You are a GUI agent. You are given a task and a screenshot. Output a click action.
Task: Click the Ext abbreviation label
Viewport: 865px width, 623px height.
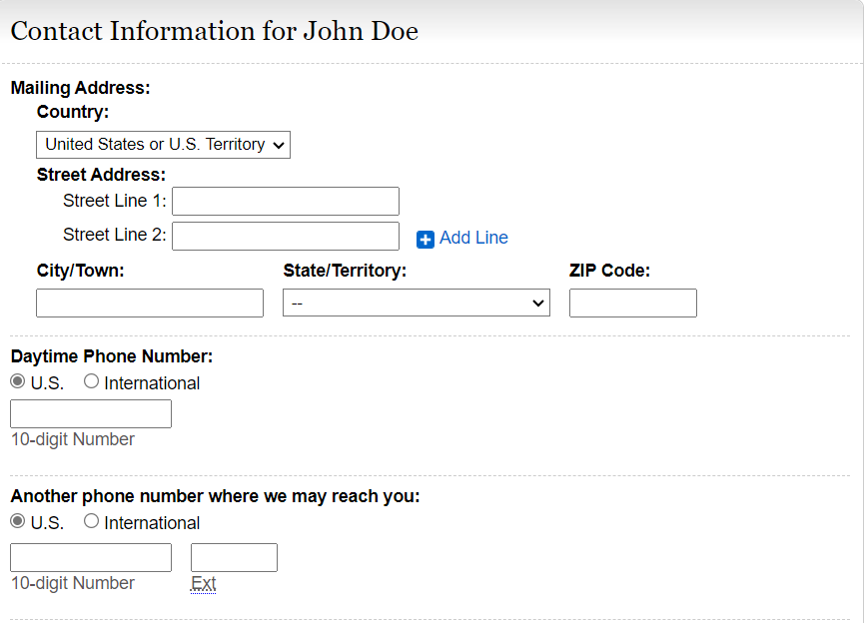click(x=203, y=583)
